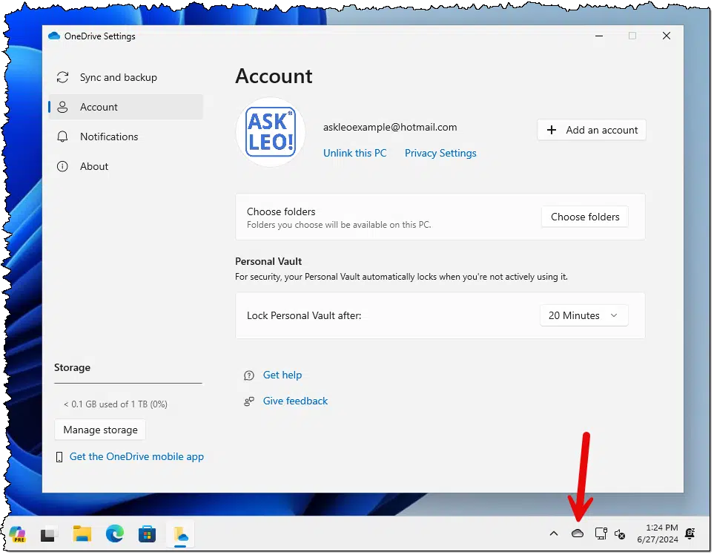Minimize the OneDrive Settings window
The image size is (714, 555).
(599, 36)
